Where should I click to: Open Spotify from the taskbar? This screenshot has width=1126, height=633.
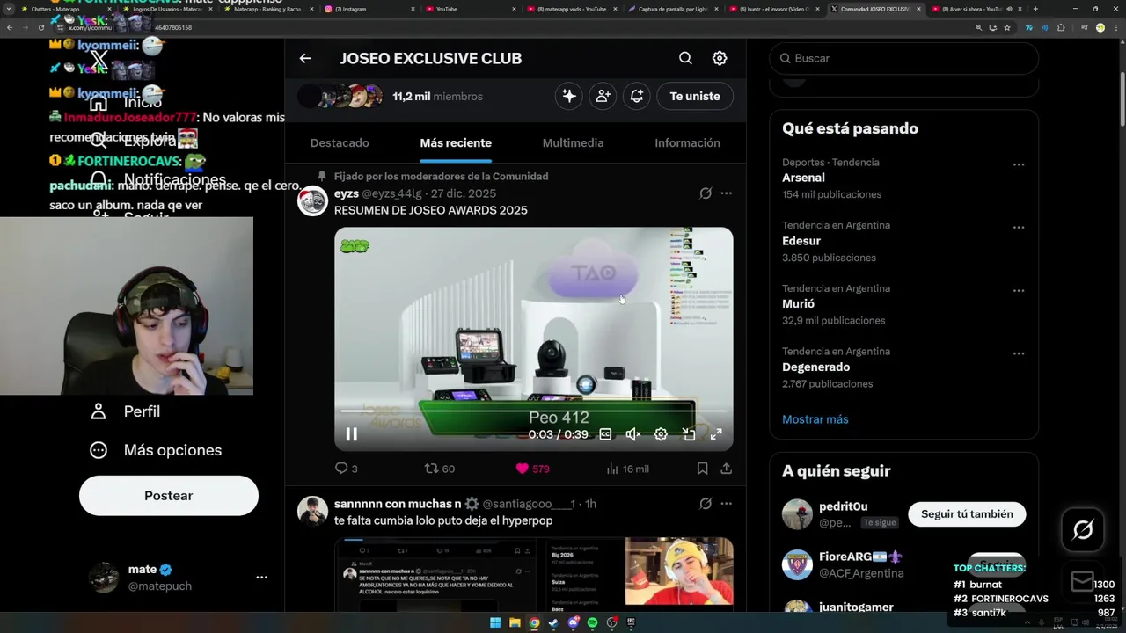[592, 622]
